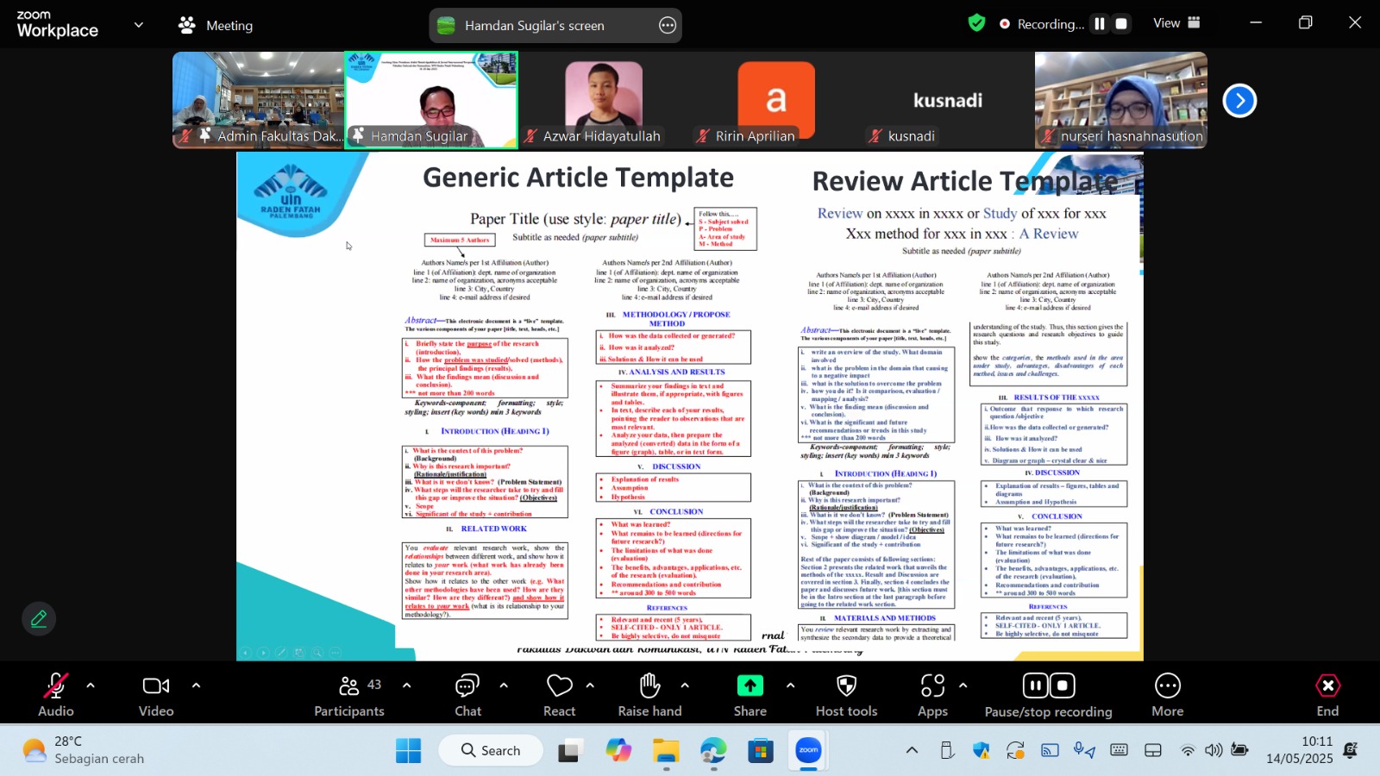Expand the Chat options arrow
The image size is (1380, 776).
coord(504,686)
